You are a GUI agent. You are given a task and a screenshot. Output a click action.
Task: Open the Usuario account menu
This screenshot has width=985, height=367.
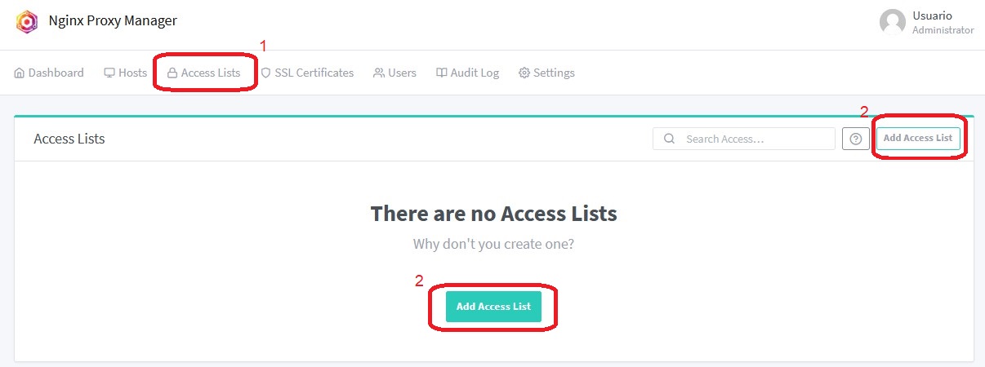tap(932, 15)
